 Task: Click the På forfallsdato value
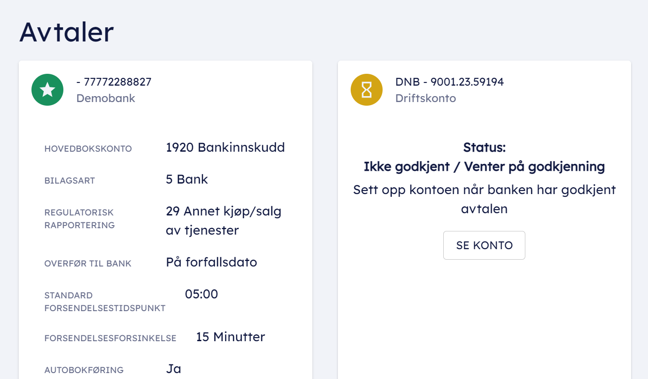[x=212, y=262]
